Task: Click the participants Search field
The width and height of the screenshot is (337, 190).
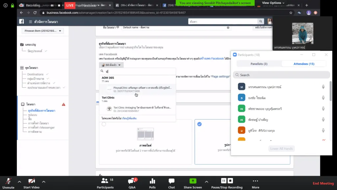Action: pyautogui.click(x=281, y=75)
